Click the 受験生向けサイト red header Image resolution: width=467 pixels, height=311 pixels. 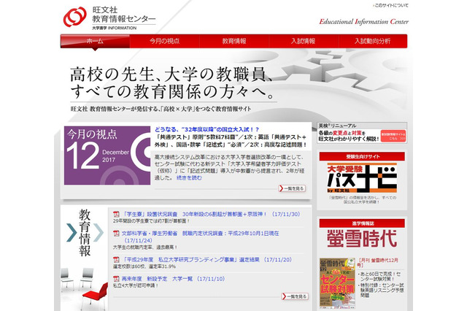pyautogui.click(x=362, y=156)
